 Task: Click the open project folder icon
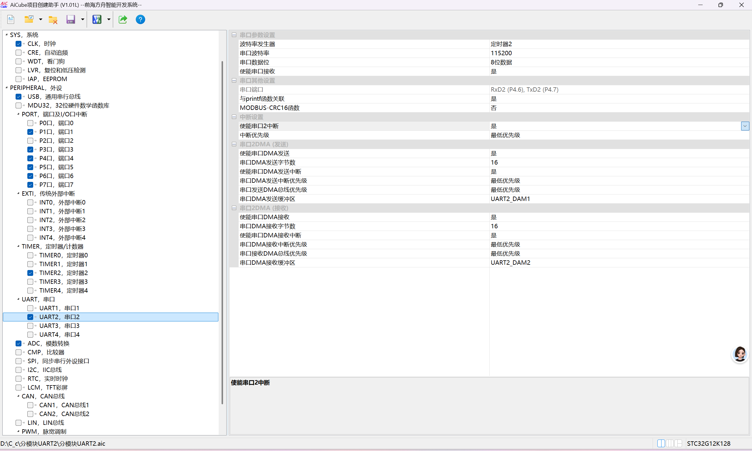coord(29,19)
